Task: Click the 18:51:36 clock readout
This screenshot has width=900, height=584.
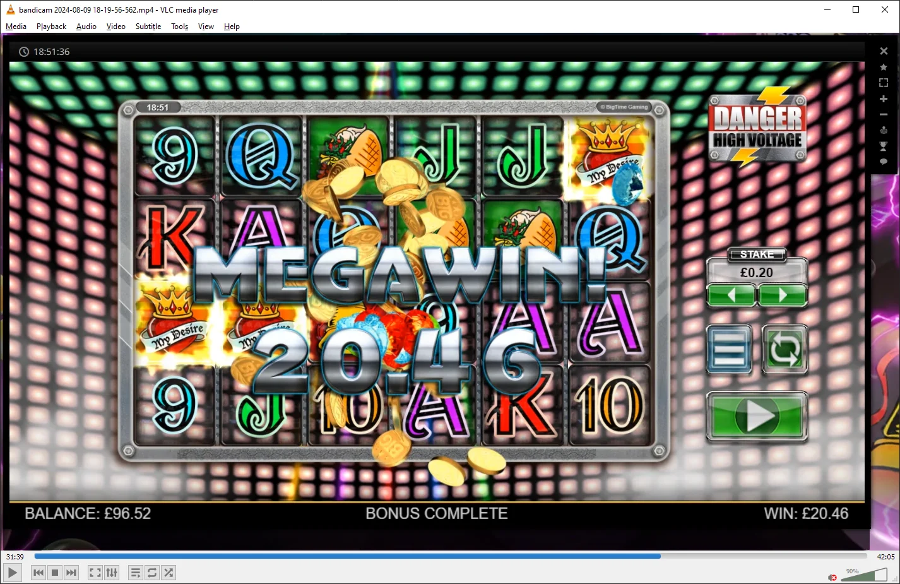Action: pyautogui.click(x=52, y=52)
